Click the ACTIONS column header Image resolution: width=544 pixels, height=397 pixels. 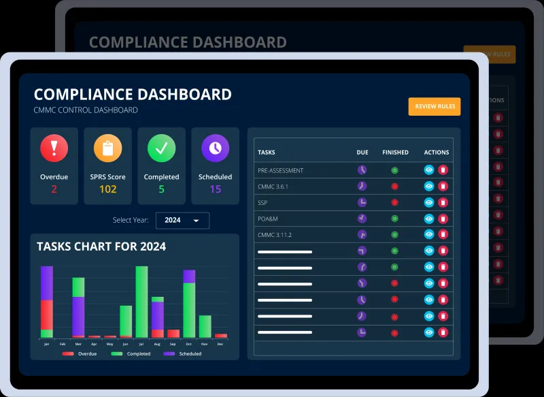pyautogui.click(x=437, y=152)
